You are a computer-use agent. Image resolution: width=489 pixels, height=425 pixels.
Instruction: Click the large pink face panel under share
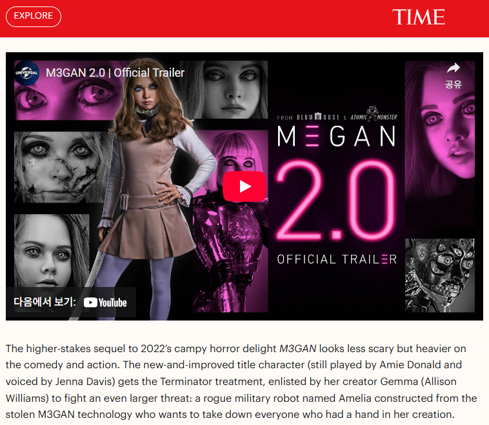pos(440,143)
